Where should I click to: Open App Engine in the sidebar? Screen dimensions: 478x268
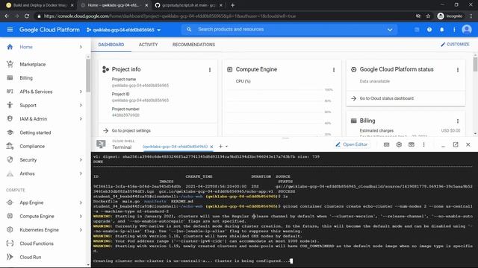pos(31,202)
